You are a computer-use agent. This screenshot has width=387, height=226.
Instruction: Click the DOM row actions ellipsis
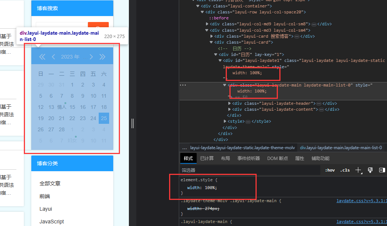point(183,85)
